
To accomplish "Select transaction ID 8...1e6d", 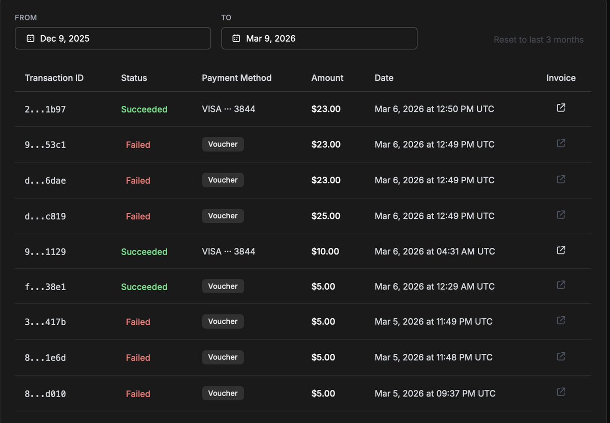I will point(45,358).
